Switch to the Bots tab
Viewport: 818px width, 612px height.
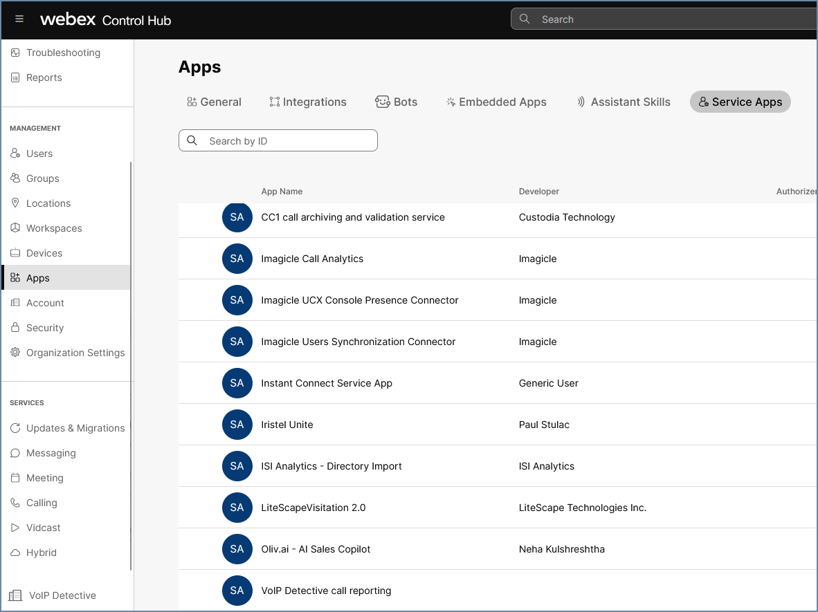[x=397, y=102]
